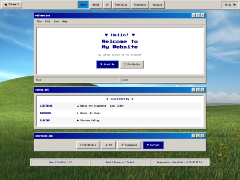Maximize the status.txt window
This screenshot has height=180, width=240.
coord(198,90)
